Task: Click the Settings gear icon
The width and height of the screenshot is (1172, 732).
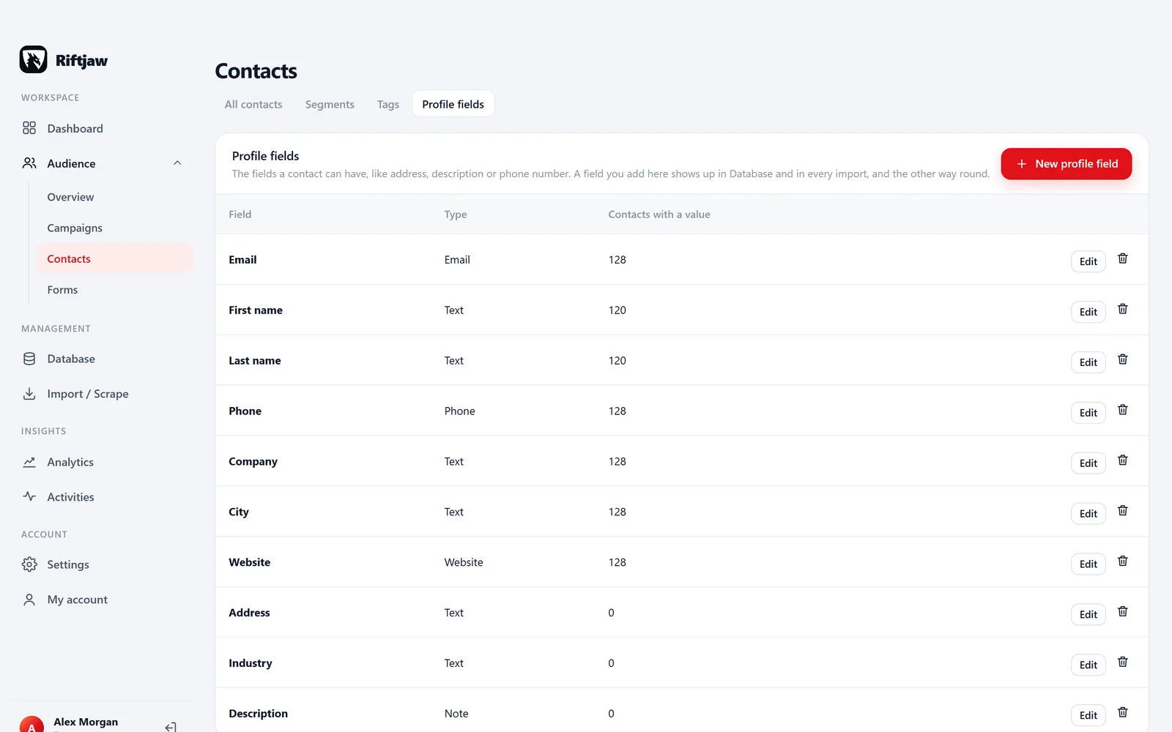Action: click(29, 564)
